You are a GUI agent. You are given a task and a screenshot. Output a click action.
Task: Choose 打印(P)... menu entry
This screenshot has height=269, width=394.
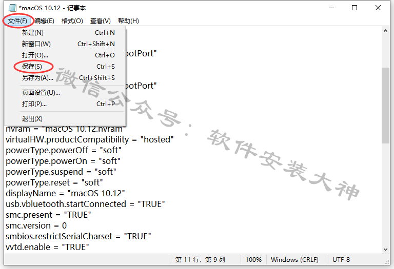(65, 104)
